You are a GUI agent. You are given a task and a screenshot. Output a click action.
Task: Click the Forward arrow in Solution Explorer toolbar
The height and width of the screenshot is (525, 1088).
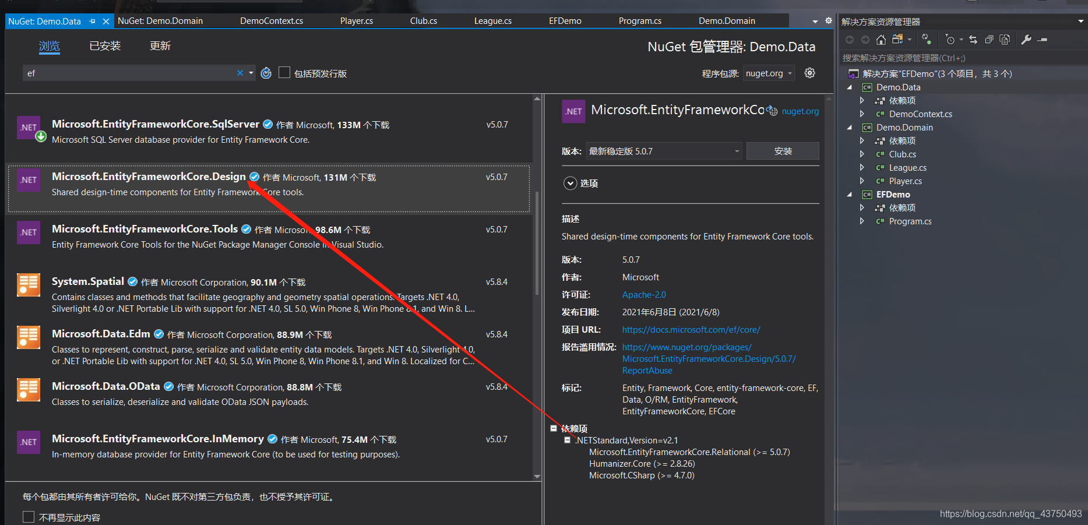865,40
